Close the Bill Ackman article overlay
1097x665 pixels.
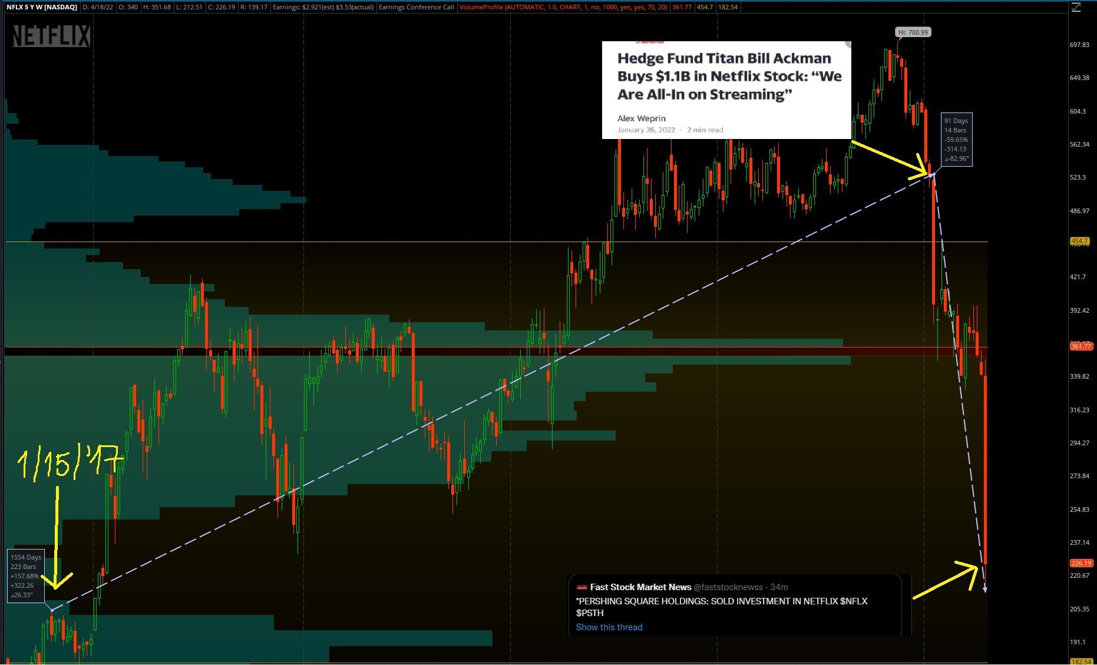(x=848, y=44)
